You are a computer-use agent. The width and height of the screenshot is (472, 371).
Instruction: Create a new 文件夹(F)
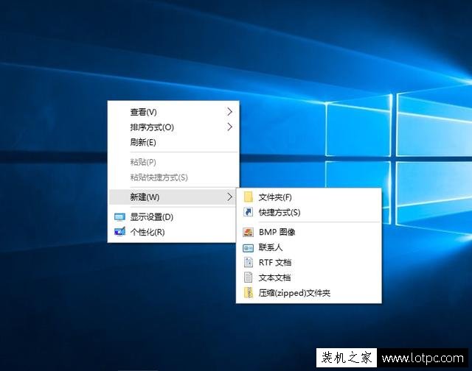click(x=309, y=197)
